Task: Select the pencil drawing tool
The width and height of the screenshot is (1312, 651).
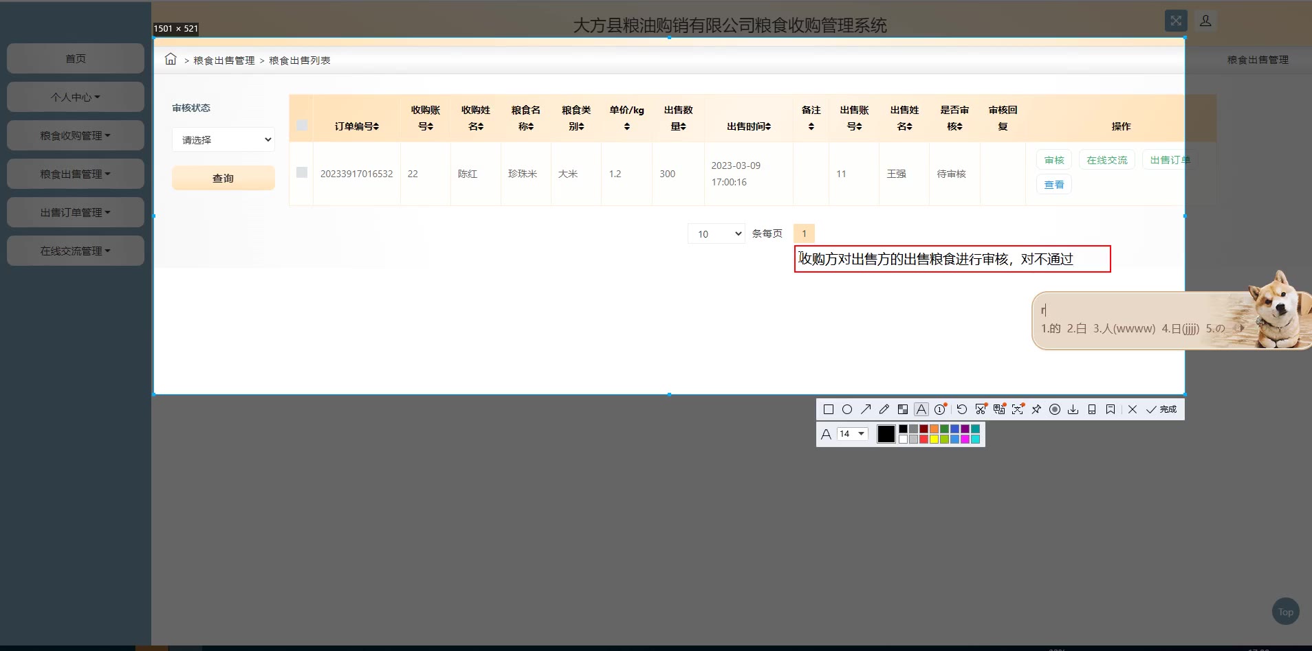Action: click(884, 409)
